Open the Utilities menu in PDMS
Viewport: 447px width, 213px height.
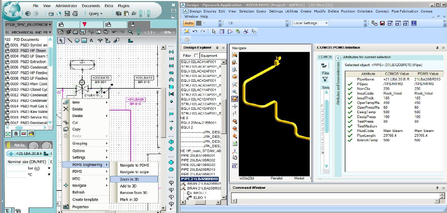(x=291, y=11)
